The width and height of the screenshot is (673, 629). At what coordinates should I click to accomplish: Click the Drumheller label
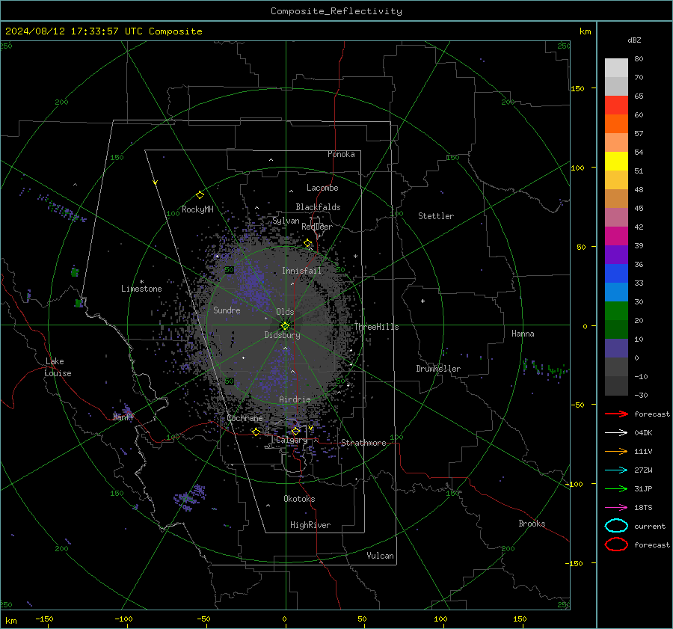pos(438,369)
